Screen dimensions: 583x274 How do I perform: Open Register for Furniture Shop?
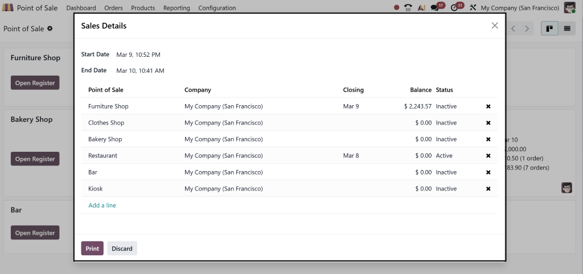pyautogui.click(x=35, y=83)
